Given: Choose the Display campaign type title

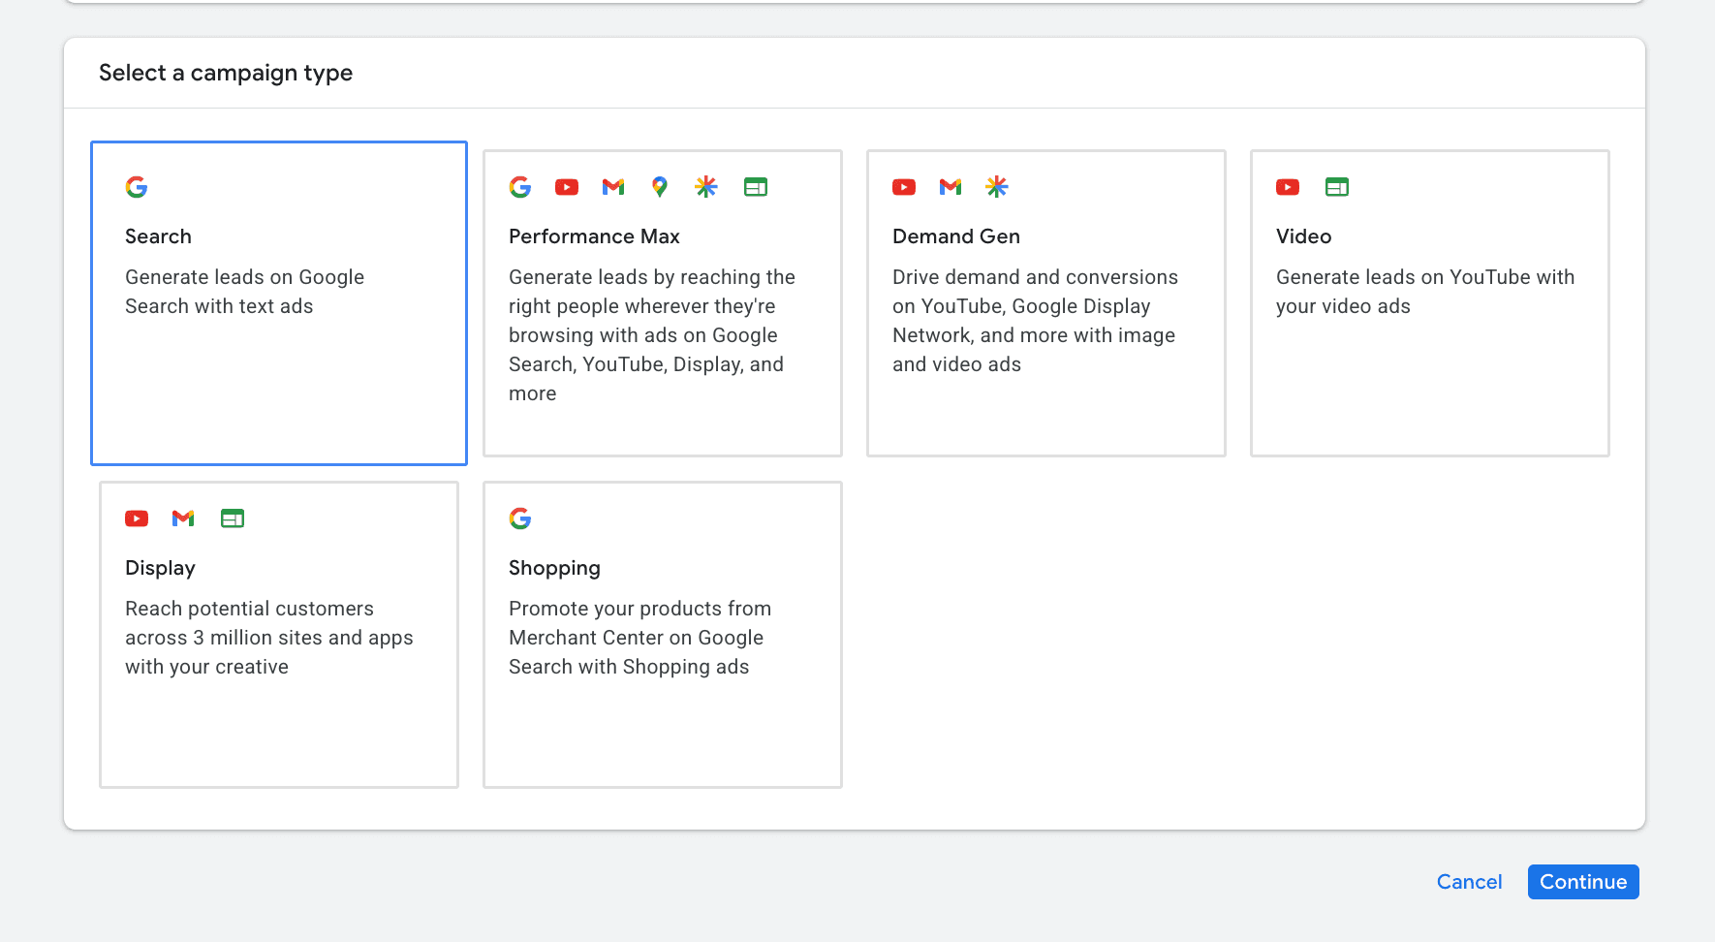Looking at the screenshot, I should click(160, 568).
